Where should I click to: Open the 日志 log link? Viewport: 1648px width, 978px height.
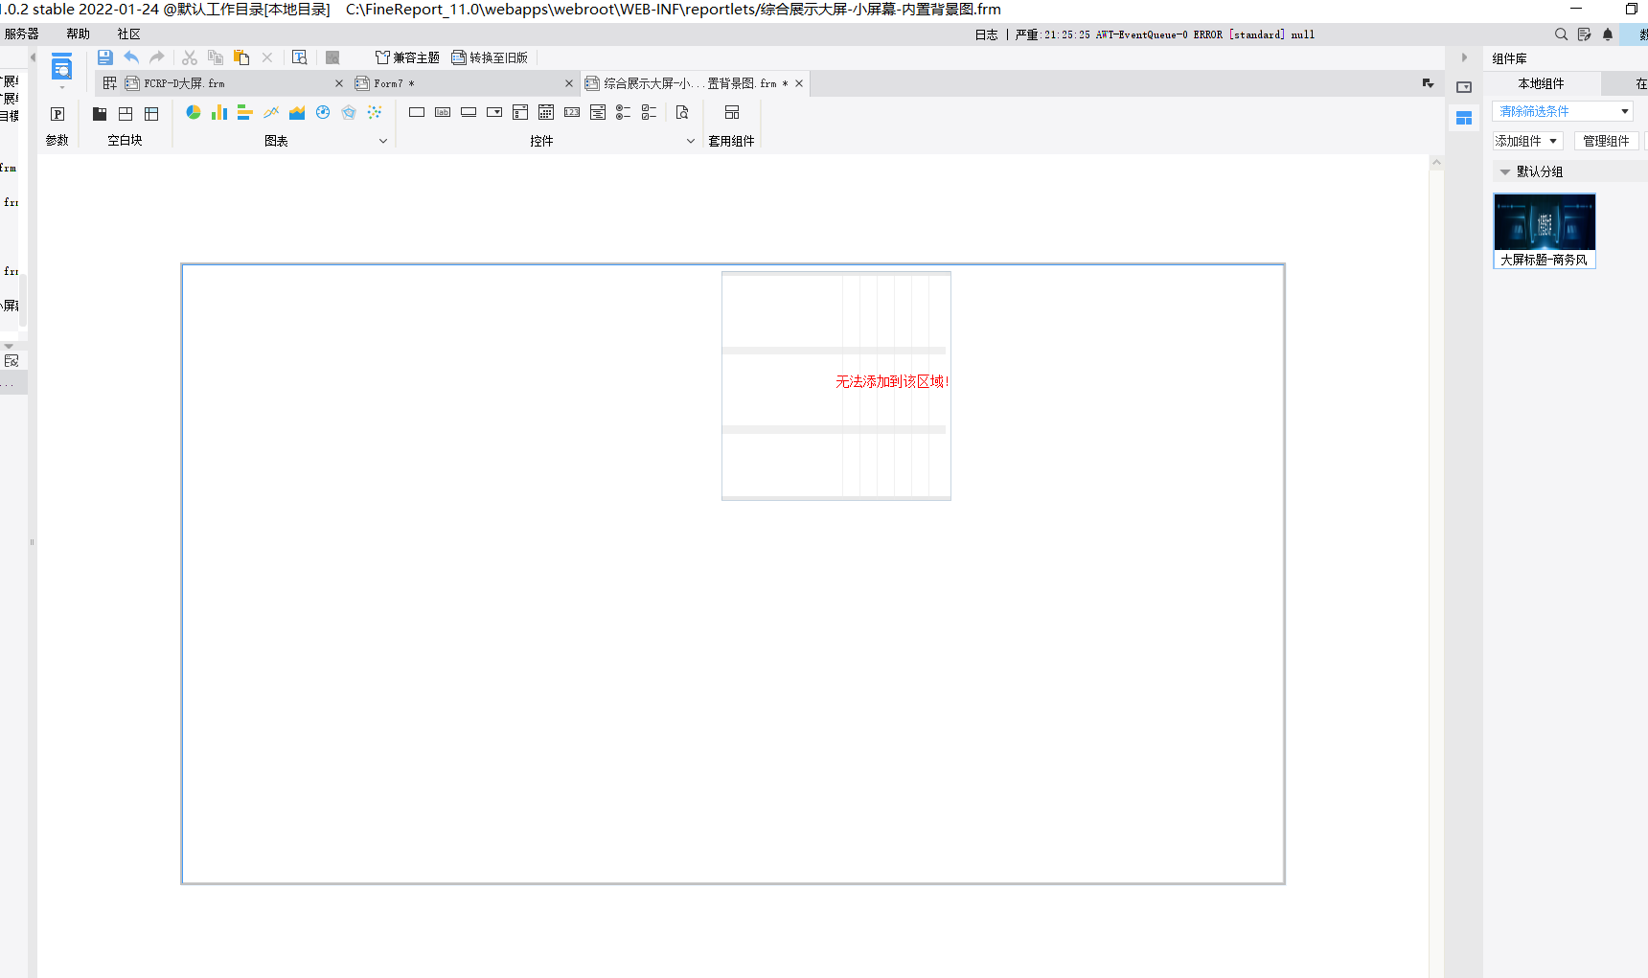(x=987, y=34)
